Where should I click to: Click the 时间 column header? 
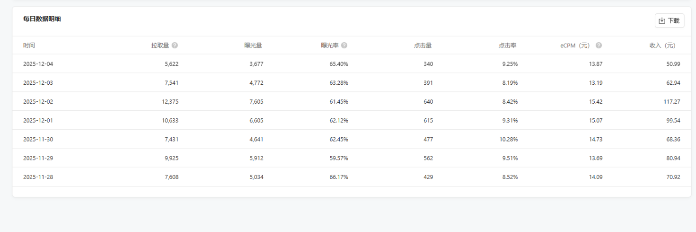(29, 45)
